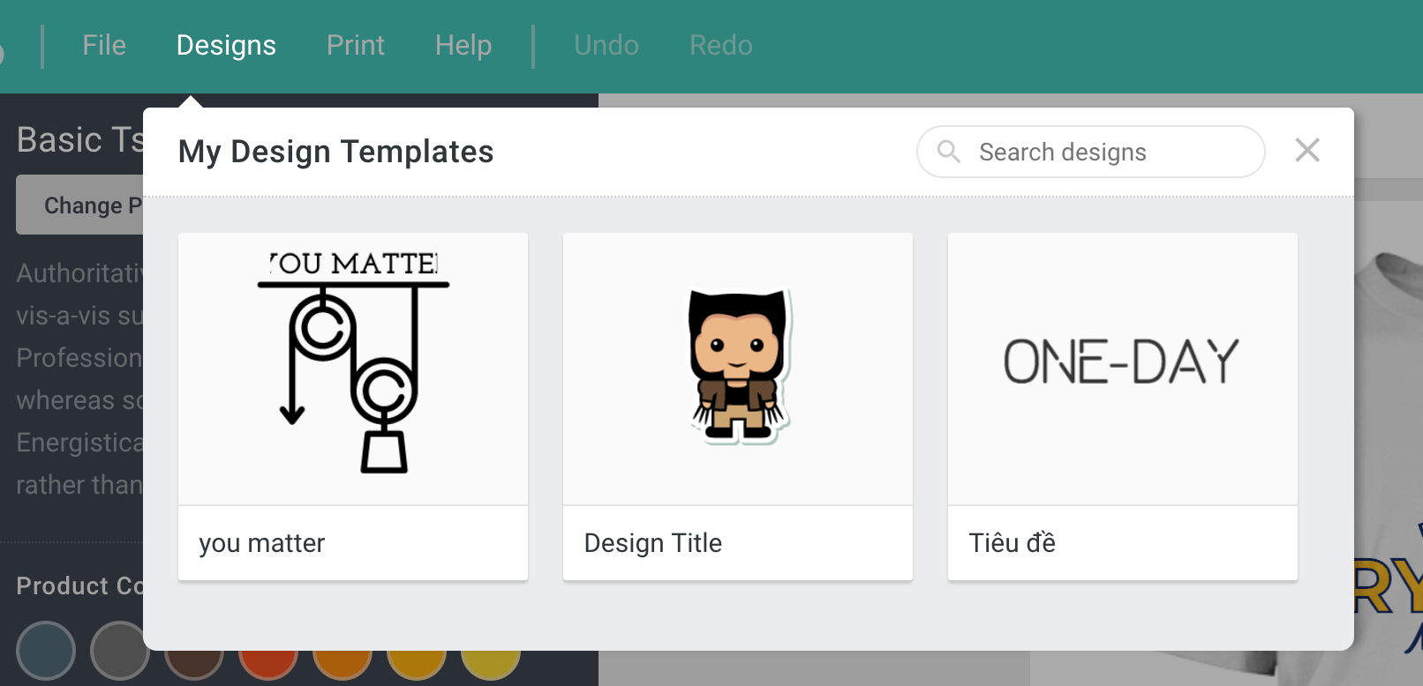Click the 'Design Title' template label
Viewport: 1423px width, 686px height.
653,543
